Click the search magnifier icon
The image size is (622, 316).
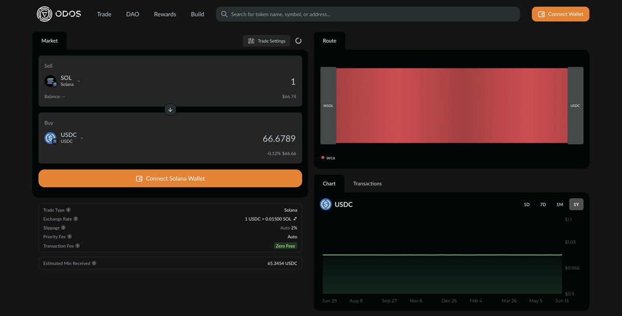coord(224,14)
